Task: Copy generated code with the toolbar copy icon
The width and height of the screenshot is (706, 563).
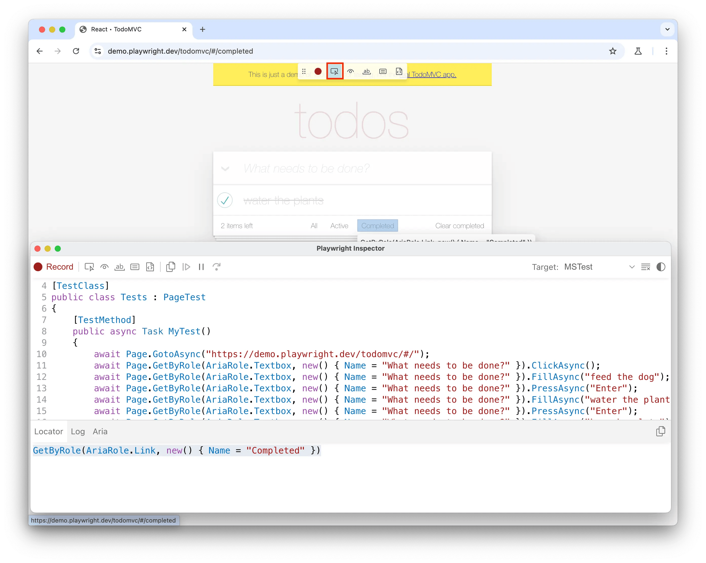Action: click(x=171, y=267)
